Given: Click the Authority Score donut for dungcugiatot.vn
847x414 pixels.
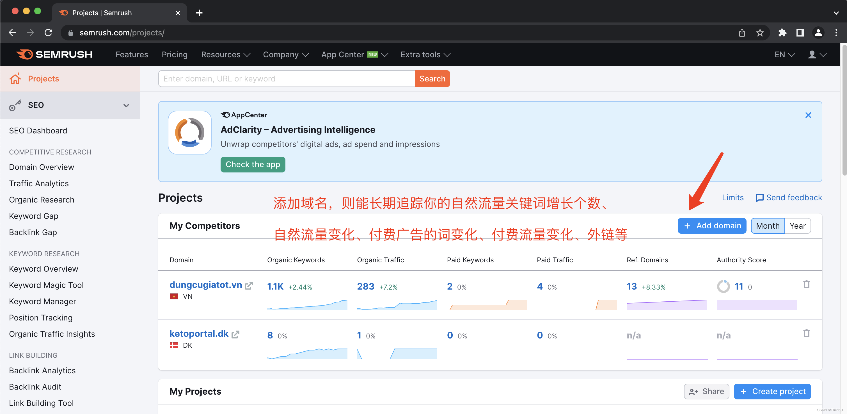Looking at the screenshot, I should pyautogui.click(x=723, y=286).
